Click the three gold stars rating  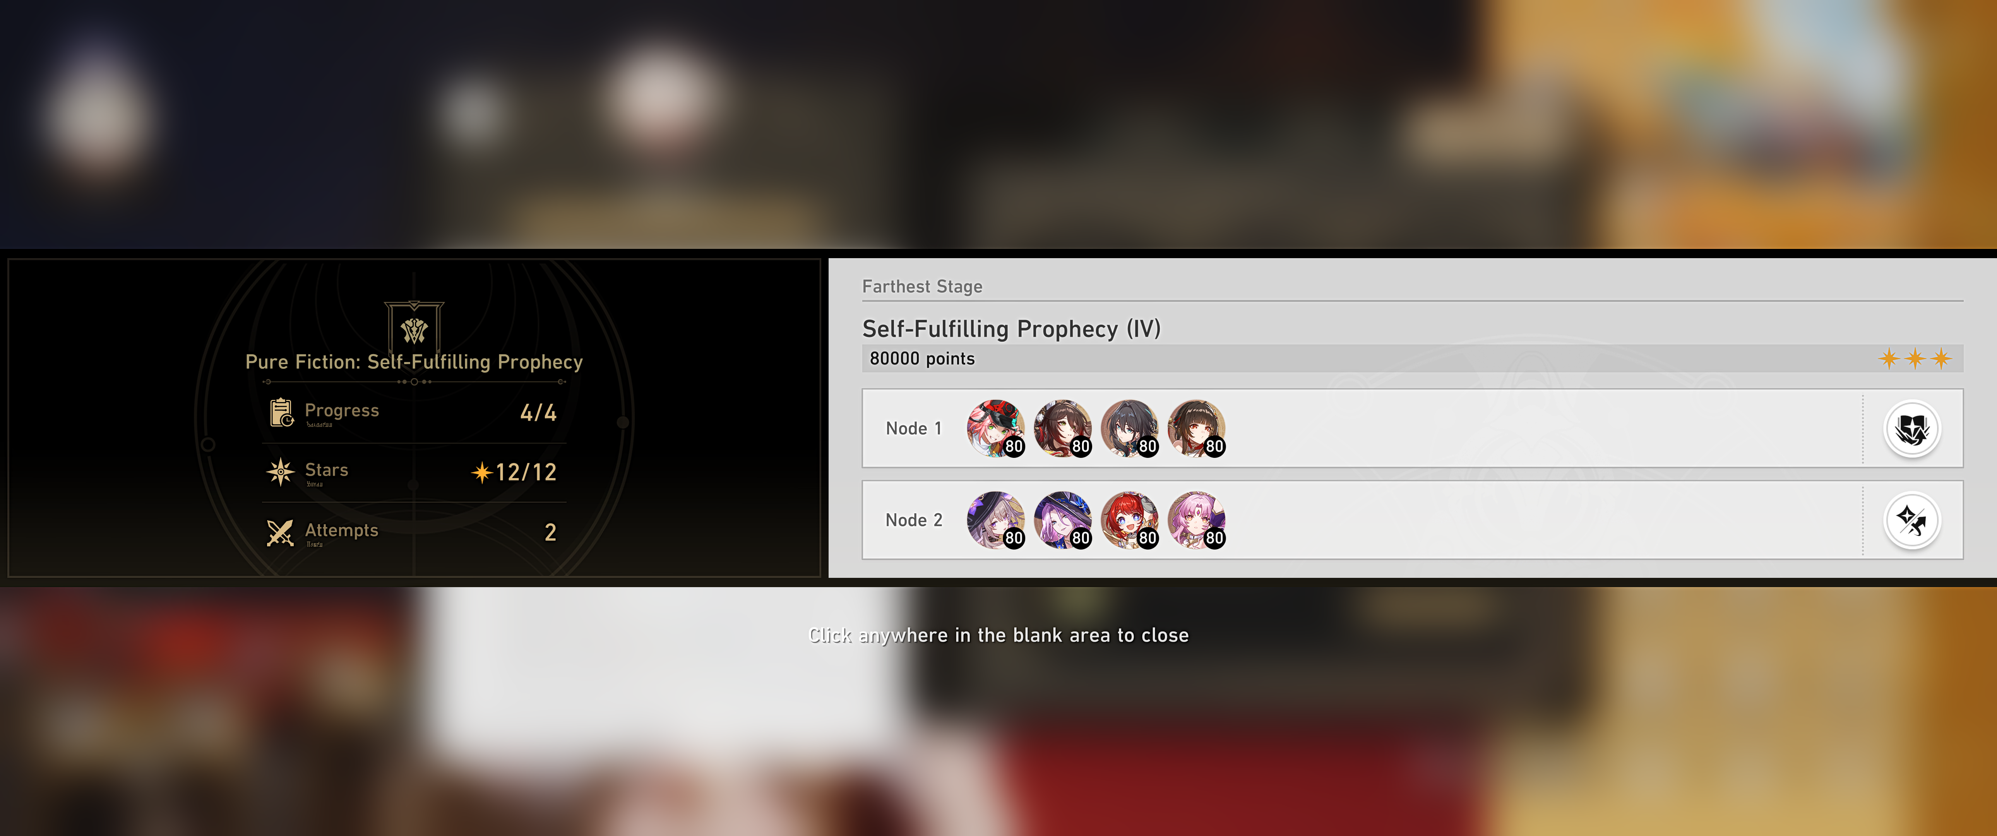[1915, 358]
